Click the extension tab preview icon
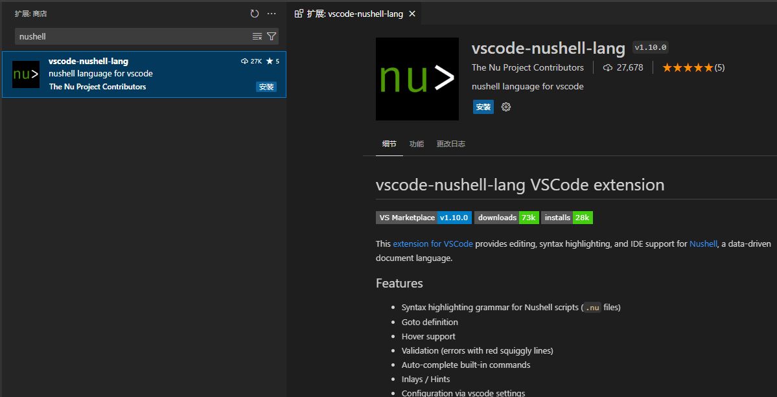Screen dimensions: 777x397 pos(298,14)
